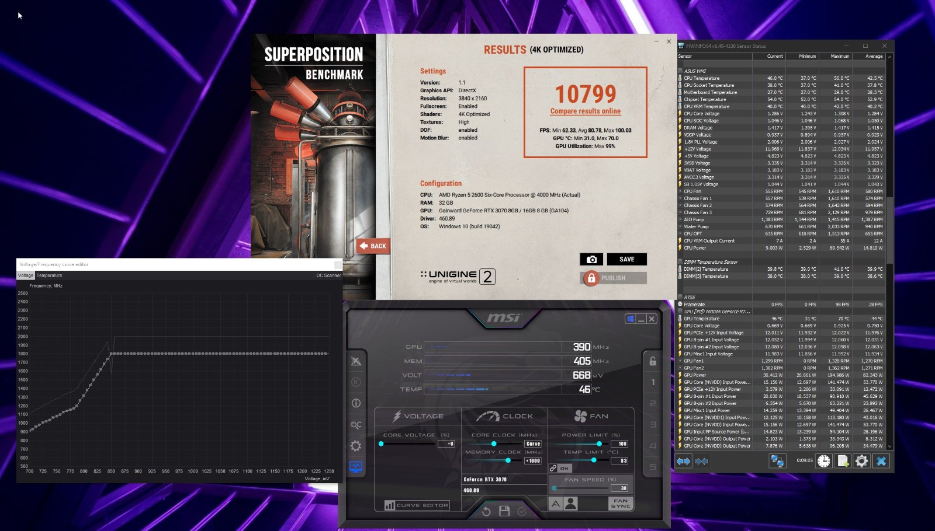The width and height of the screenshot is (935, 531).
Task: Open Compare results online link
Action: coord(586,111)
